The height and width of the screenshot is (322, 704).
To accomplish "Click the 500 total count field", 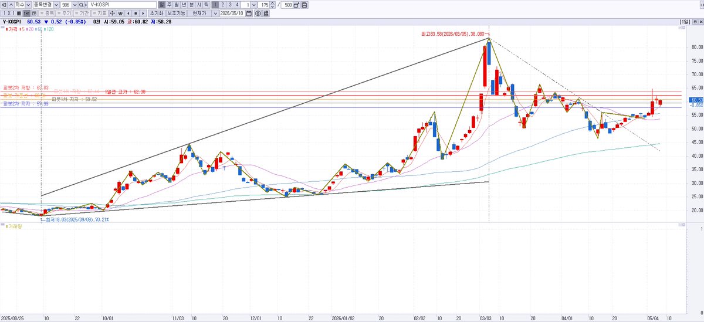I will coord(286,5).
